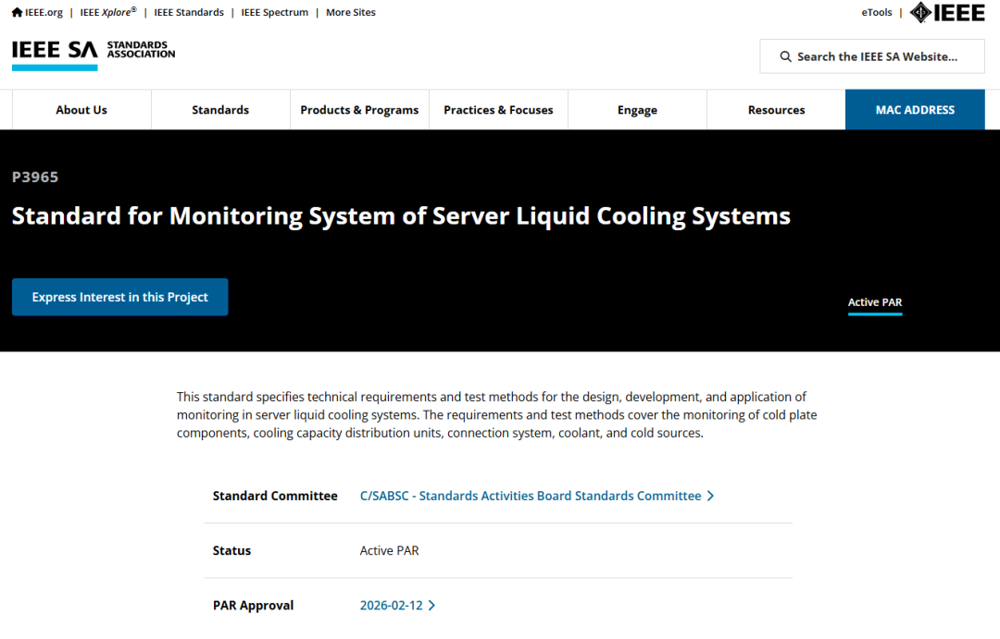Click the magnifier icon in search box
This screenshot has height=639, width=1000.
tap(786, 56)
